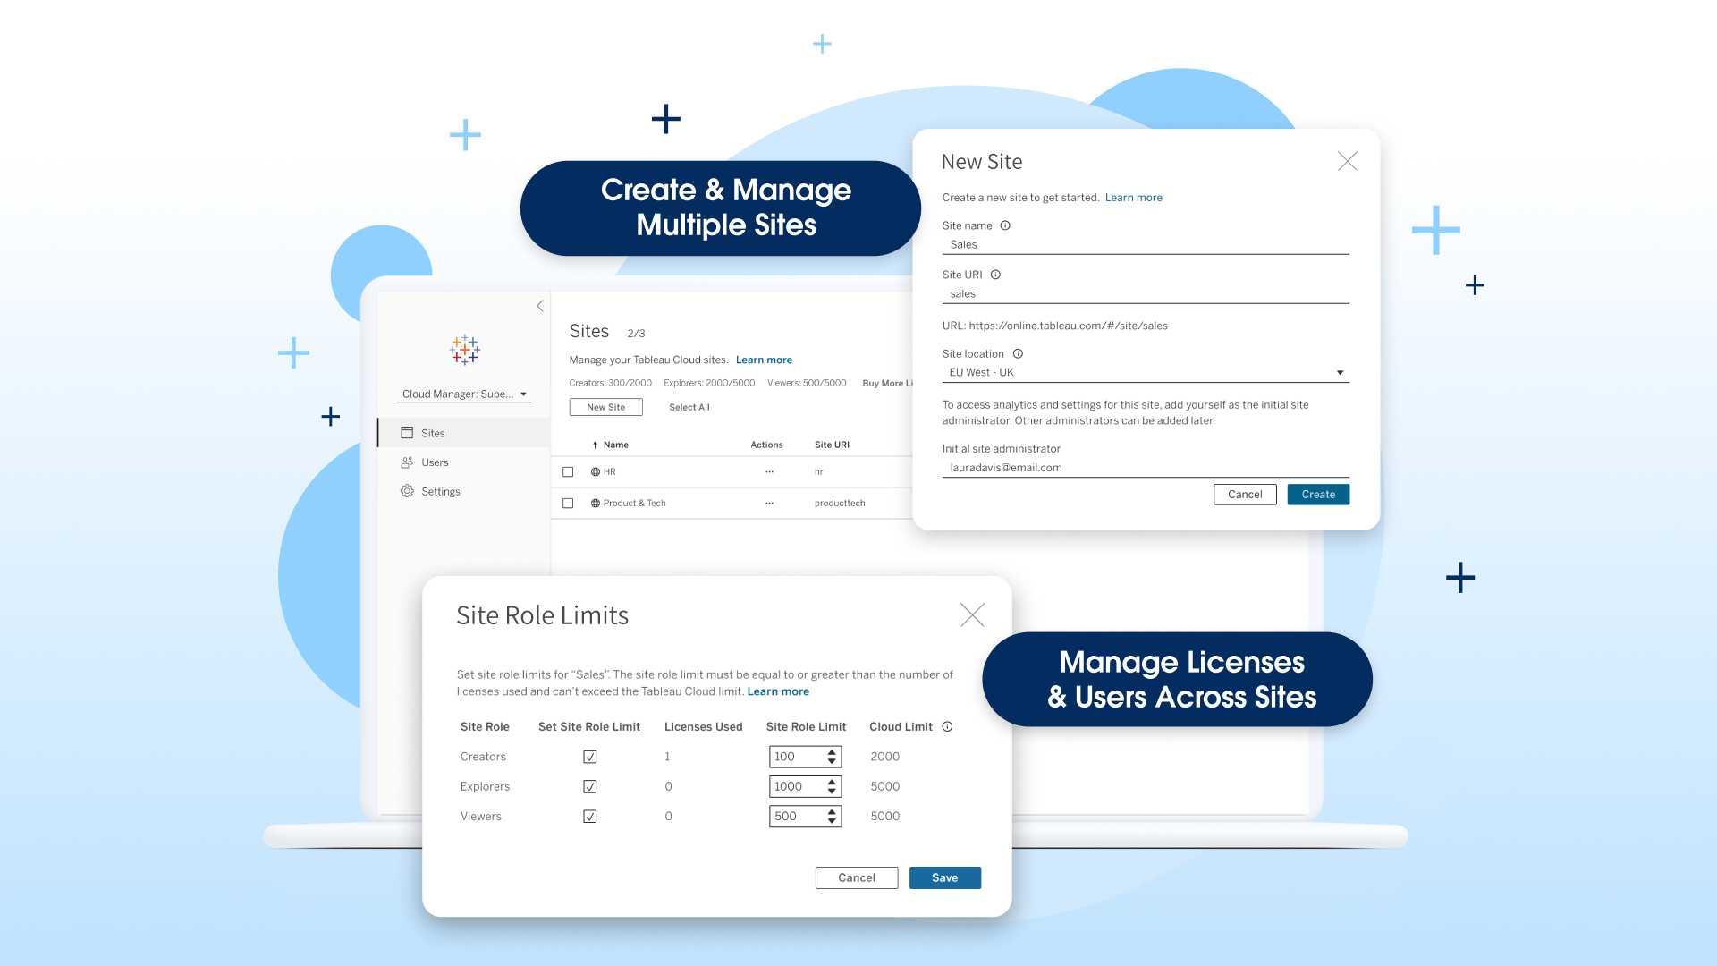
Task: Click the initial site administrator input field
Action: (x=1144, y=467)
